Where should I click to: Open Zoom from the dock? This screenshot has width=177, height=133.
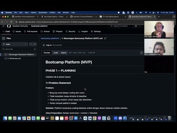click(115, 118)
